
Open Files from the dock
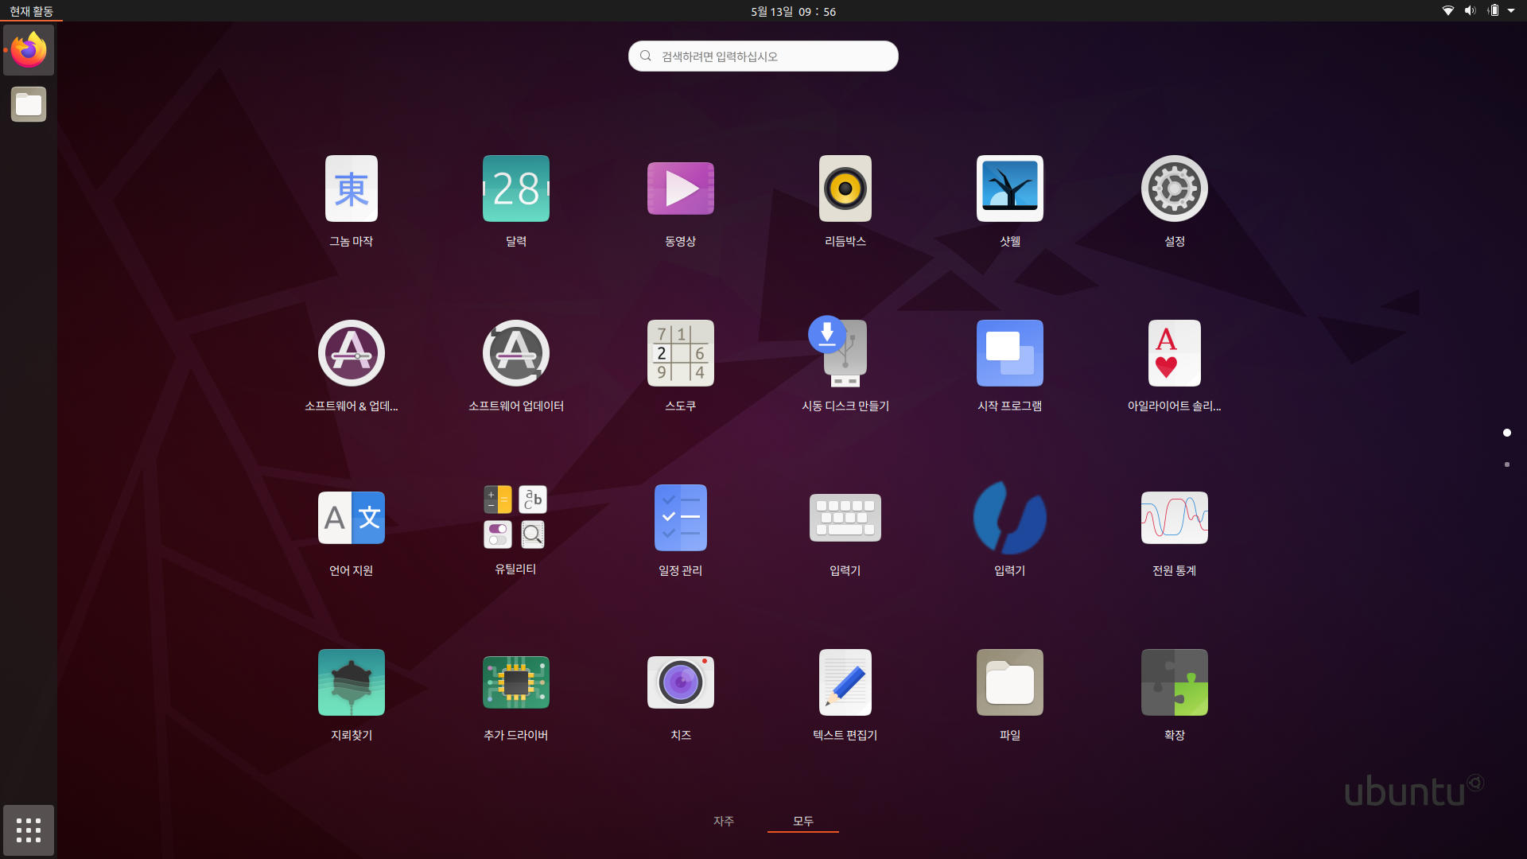point(29,104)
